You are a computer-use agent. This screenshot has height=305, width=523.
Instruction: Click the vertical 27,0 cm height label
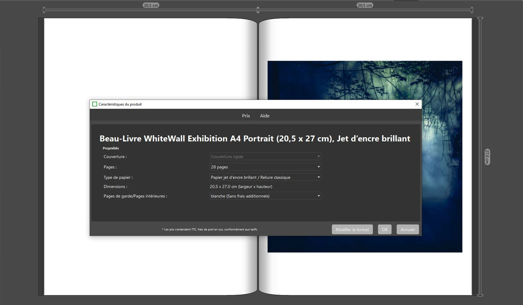[x=487, y=157]
